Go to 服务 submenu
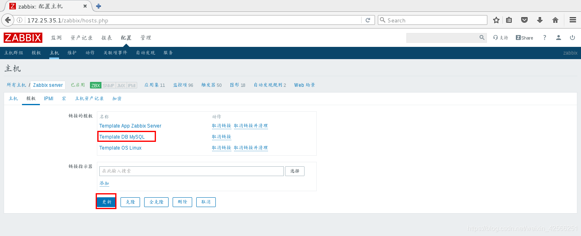 [168, 53]
